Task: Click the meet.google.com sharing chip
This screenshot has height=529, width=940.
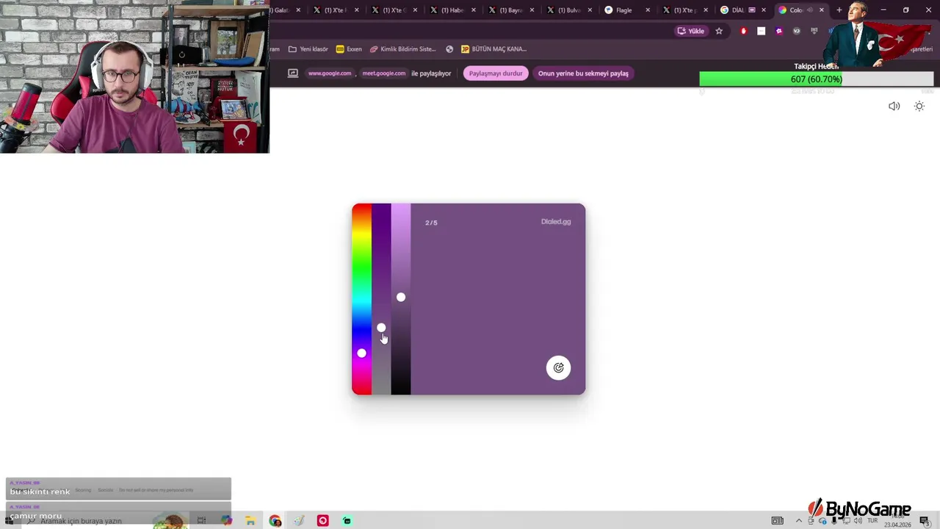Action: coord(384,73)
